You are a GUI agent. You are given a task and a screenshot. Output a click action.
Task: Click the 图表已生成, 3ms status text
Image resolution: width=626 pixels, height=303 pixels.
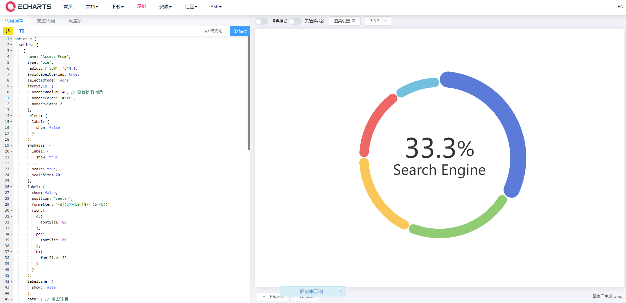[607, 296]
